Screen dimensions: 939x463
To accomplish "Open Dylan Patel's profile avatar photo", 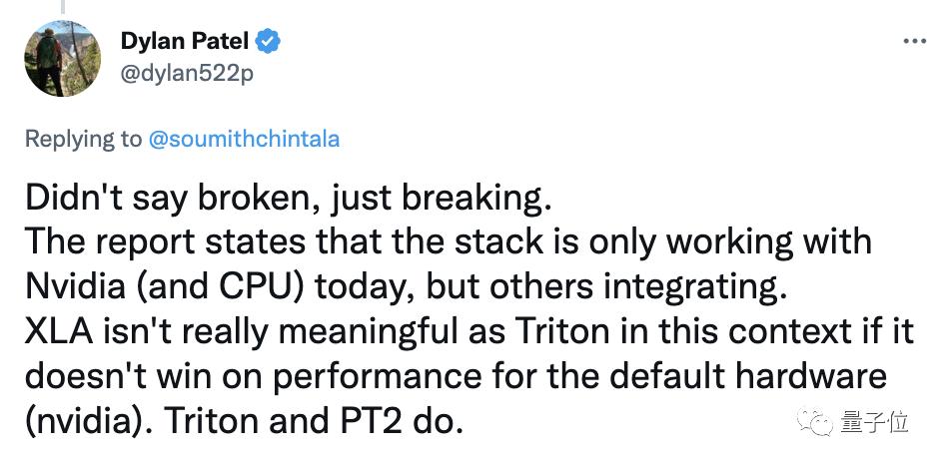I will tap(62, 58).
